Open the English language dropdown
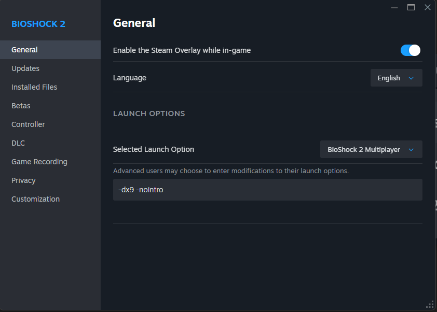 (395, 78)
